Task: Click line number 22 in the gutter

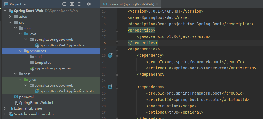Action: (104, 68)
